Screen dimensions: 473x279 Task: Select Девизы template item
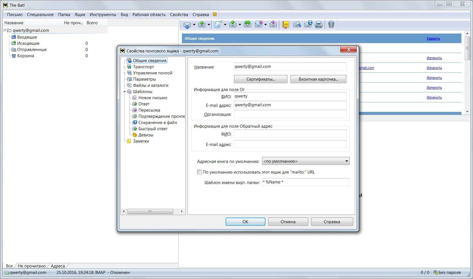pyautogui.click(x=146, y=135)
